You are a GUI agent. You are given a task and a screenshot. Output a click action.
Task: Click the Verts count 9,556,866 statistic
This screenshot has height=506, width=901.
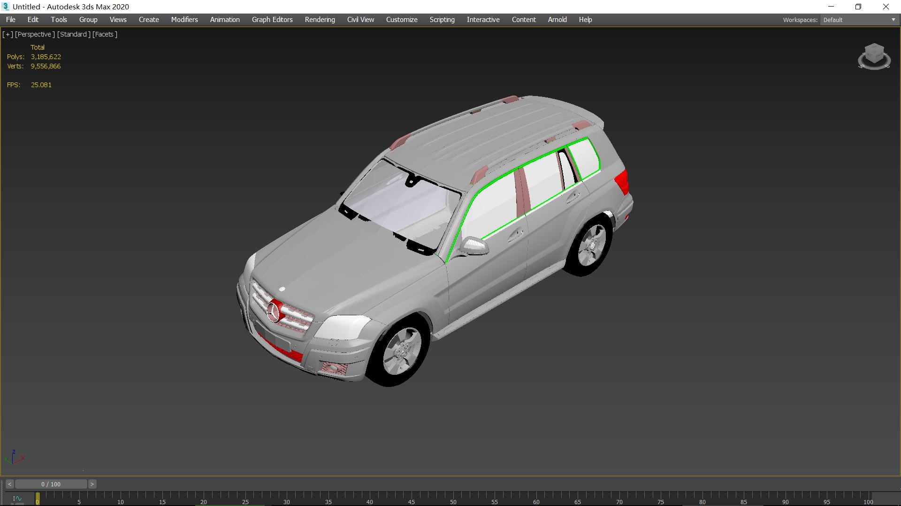(x=34, y=66)
